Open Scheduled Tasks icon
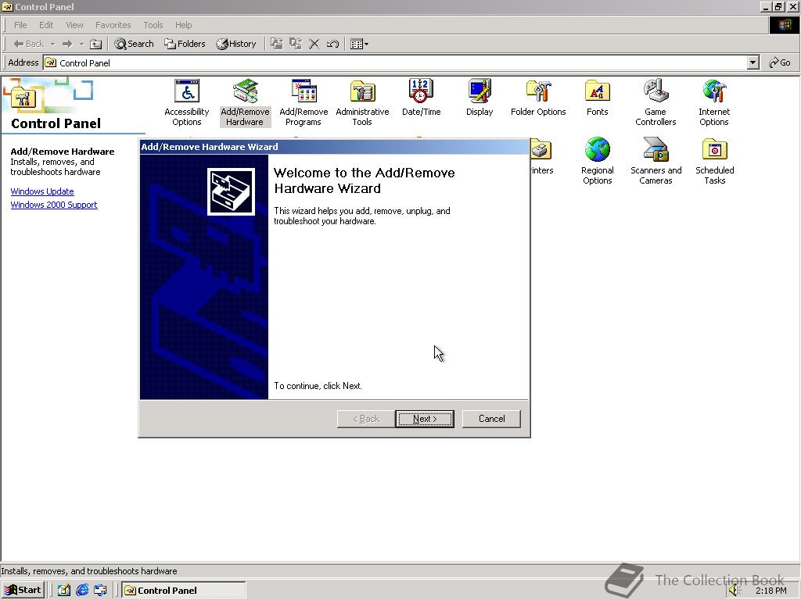 (x=715, y=161)
